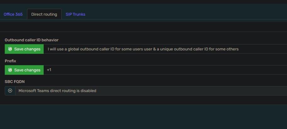
Task: Click the circle target icon beside SBC FQDN
Action: coord(10,90)
